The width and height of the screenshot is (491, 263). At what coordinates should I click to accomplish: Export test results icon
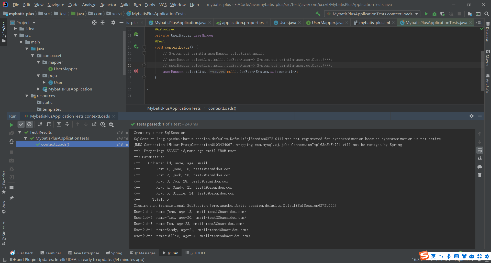(x=94, y=124)
